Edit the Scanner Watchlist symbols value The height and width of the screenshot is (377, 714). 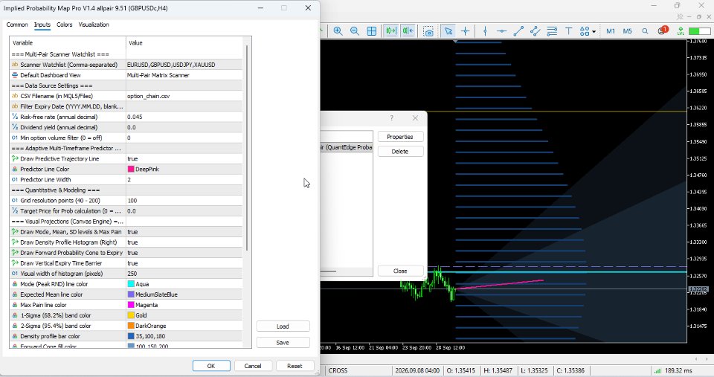coord(184,65)
